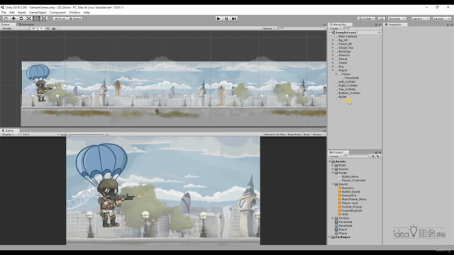The image size is (454, 255).
Task: Select the Hand tool in the toolbar
Action: point(6,18)
